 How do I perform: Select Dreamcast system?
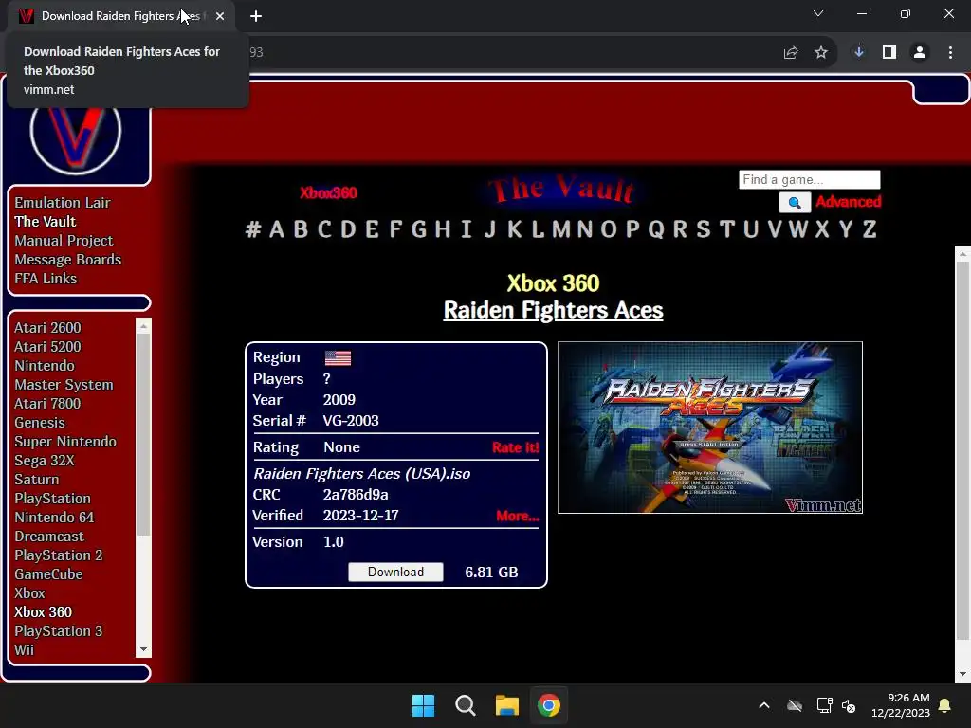pyautogui.click(x=49, y=537)
